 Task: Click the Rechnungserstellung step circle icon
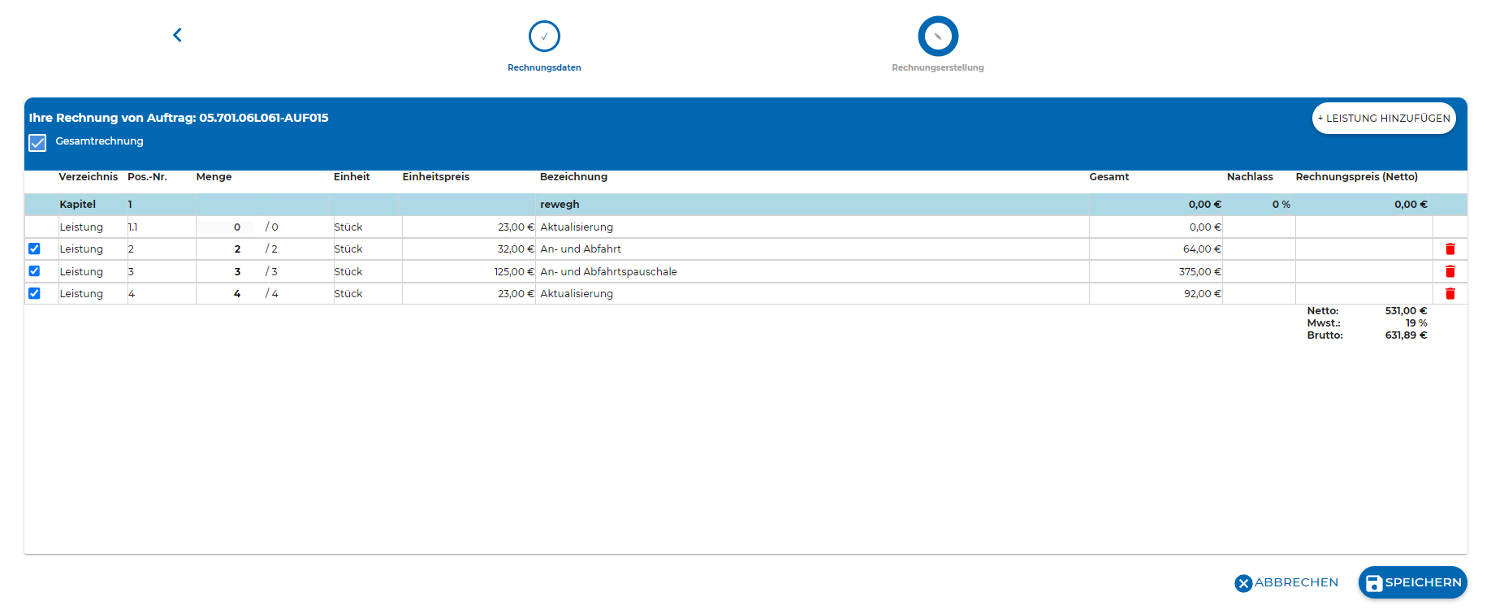point(938,37)
